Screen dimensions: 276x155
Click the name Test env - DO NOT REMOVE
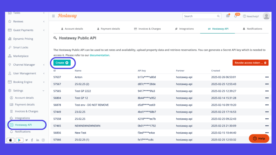pyautogui.click(x=92, y=105)
